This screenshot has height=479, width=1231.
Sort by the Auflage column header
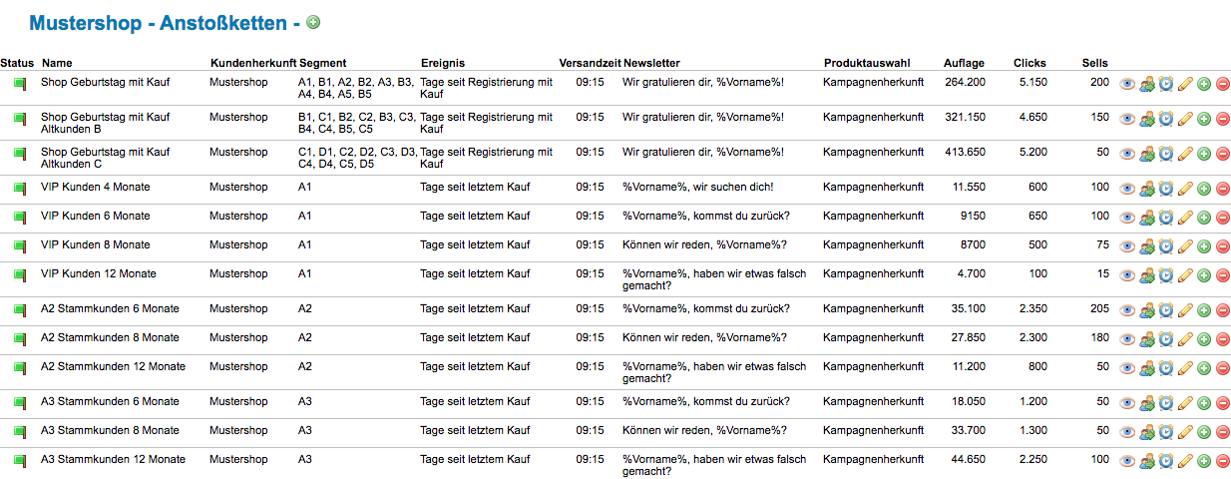pyautogui.click(x=964, y=63)
